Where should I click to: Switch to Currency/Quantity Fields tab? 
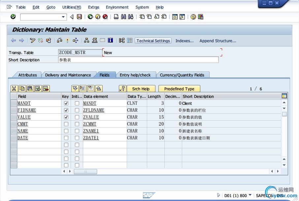coord(182,75)
